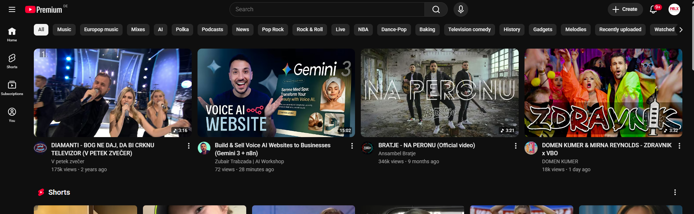The width and height of the screenshot is (694, 214).
Task: Open the DIAMANTI video thumbnail
Action: point(113,93)
